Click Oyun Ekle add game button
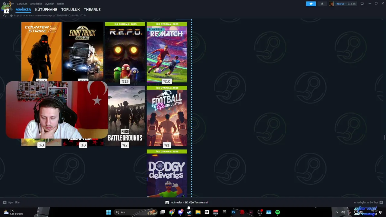The image size is (386, 217). click(x=11, y=203)
